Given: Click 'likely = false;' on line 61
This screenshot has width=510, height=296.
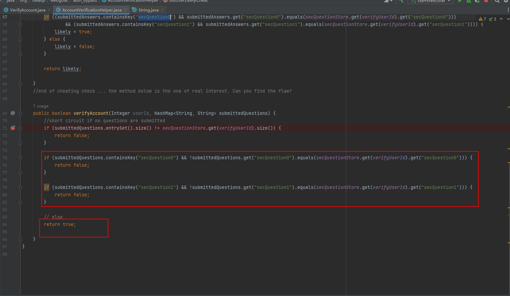Looking at the screenshot, I should 75,46.
